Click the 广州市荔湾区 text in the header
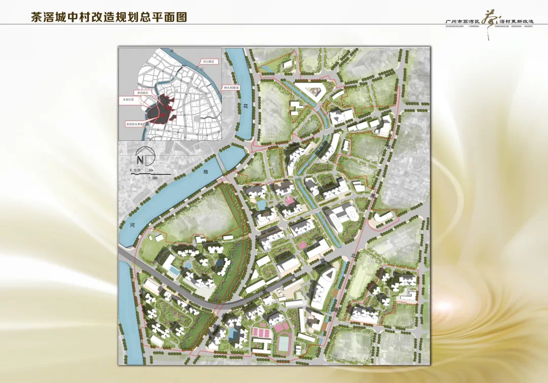The height and width of the screenshot is (383, 548). click(x=462, y=22)
